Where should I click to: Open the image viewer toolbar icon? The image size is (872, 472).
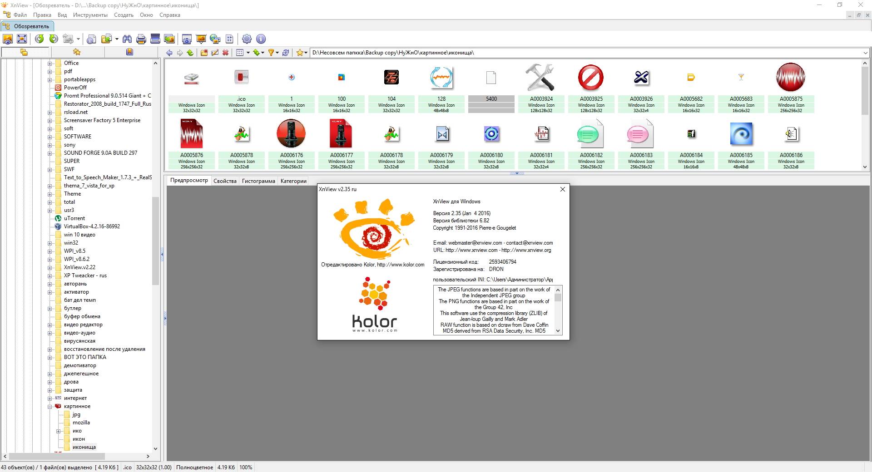[x=8, y=39]
